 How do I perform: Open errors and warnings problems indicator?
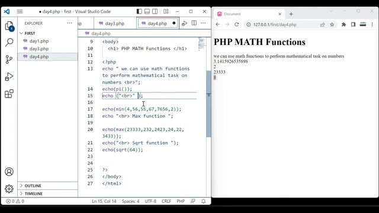[x=15, y=201]
